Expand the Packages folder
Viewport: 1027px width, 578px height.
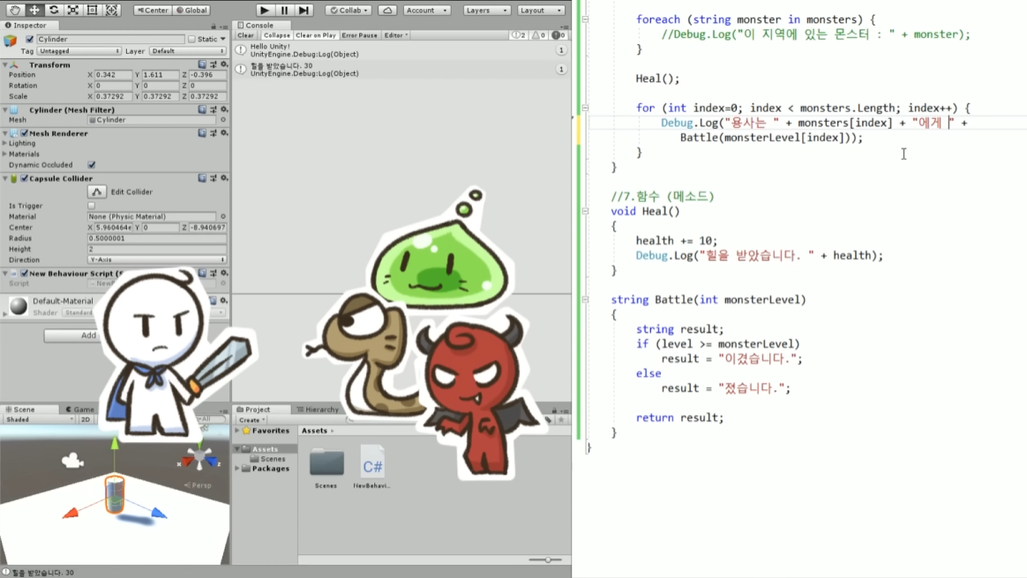237,469
